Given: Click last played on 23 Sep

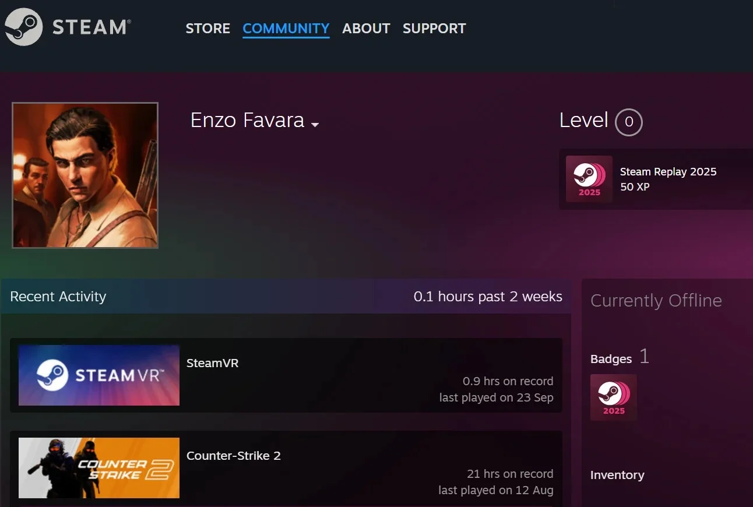Looking at the screenshot, I should coord(496,397).
